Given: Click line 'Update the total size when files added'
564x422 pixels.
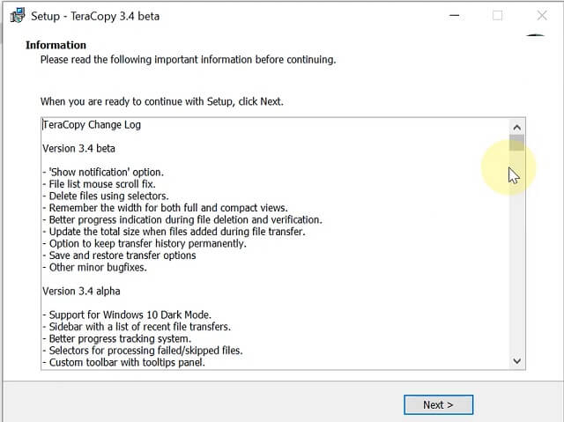Looking at the screenshot, I should pos(174,232).
